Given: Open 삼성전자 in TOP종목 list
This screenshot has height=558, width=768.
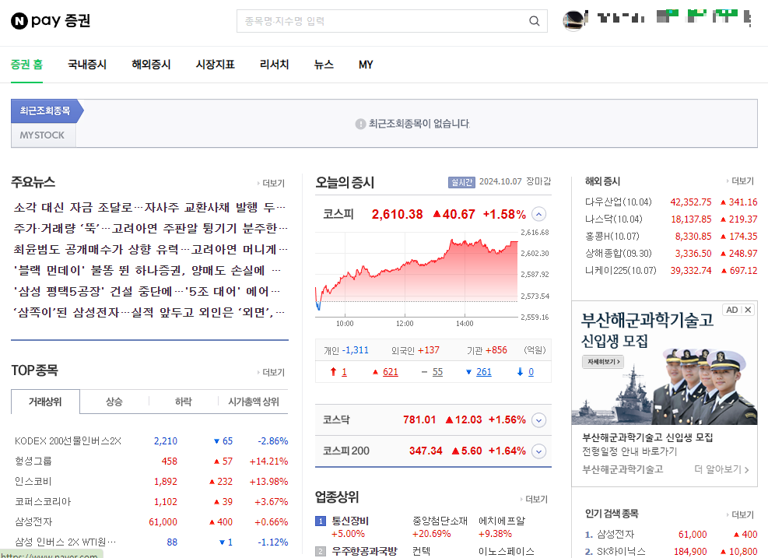Looking at the screenshot, I should click(x=33, y=521).
